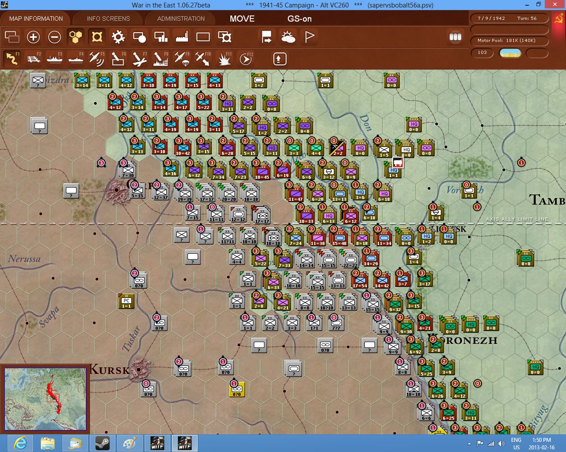566x452 pixels.
Task: Click the Kursk city hex
Action: pyautogui.click(x=139, y=369)
